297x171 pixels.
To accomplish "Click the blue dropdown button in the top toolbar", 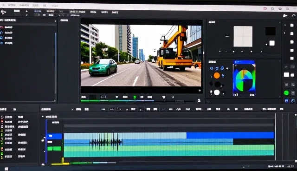I will point(38,11).
